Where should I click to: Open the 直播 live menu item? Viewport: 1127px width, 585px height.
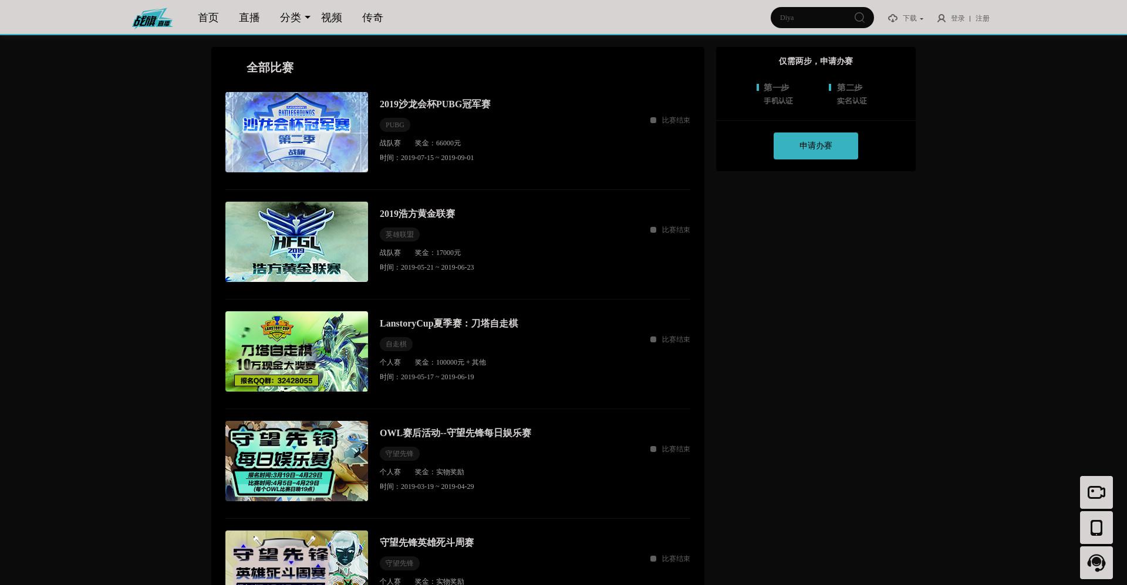click(249, 18)
